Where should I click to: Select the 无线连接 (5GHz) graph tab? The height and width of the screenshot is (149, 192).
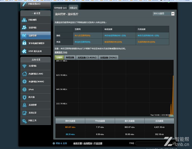click(x=108, y=57)
